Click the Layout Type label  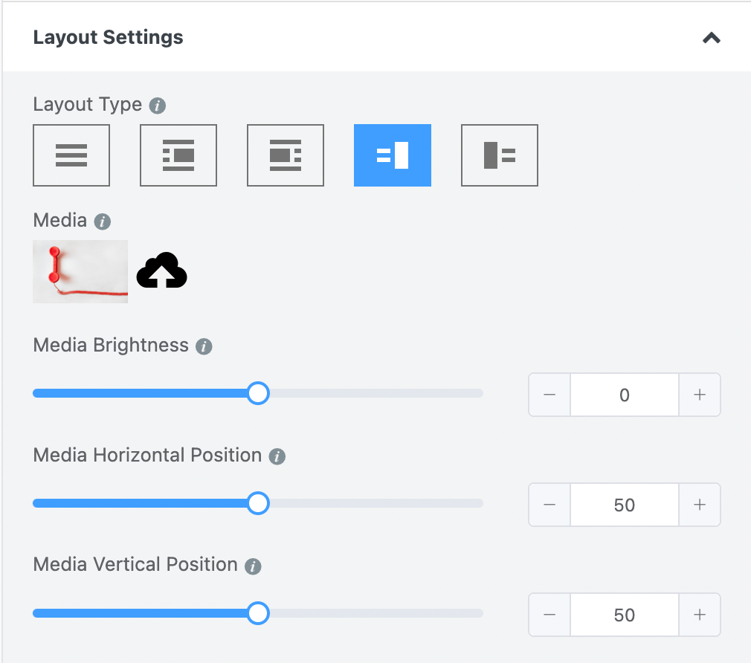[87, 104]
